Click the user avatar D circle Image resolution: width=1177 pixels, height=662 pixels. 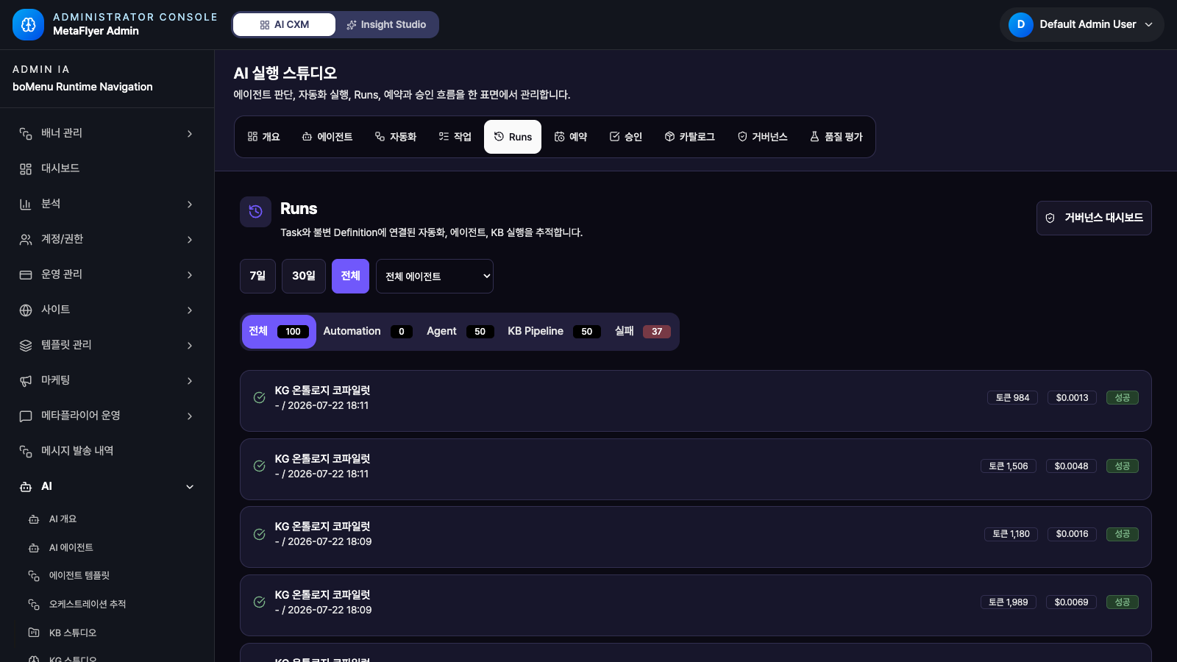(1020, 24)
